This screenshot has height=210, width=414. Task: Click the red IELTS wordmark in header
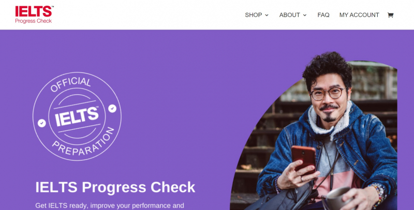34,11
